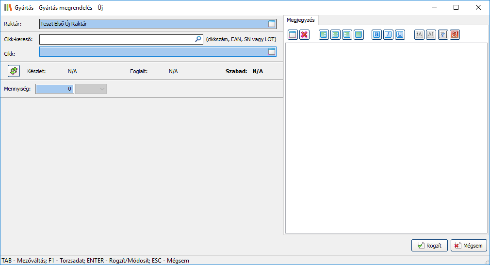Click the green stock refresh icon beside Készlet
This screenshot has width=490, height=265.
tap(14, 71)
